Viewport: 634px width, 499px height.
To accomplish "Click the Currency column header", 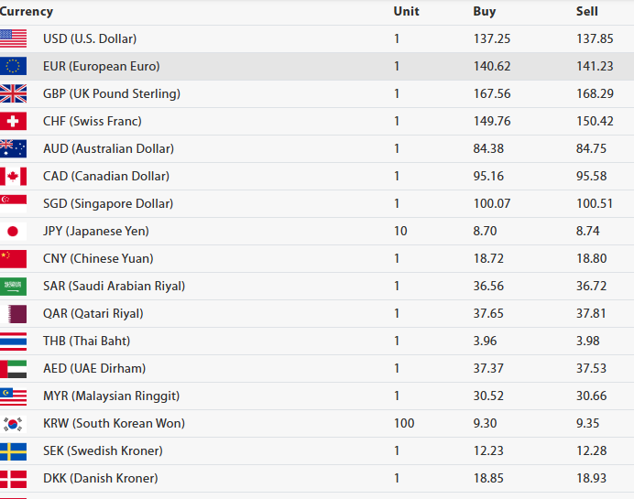I will tap(27, 12).
